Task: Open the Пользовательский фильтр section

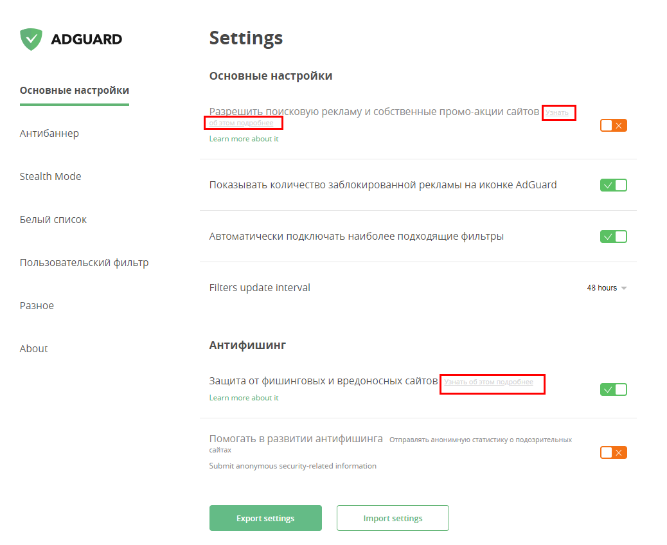Action: click(84, 262)
